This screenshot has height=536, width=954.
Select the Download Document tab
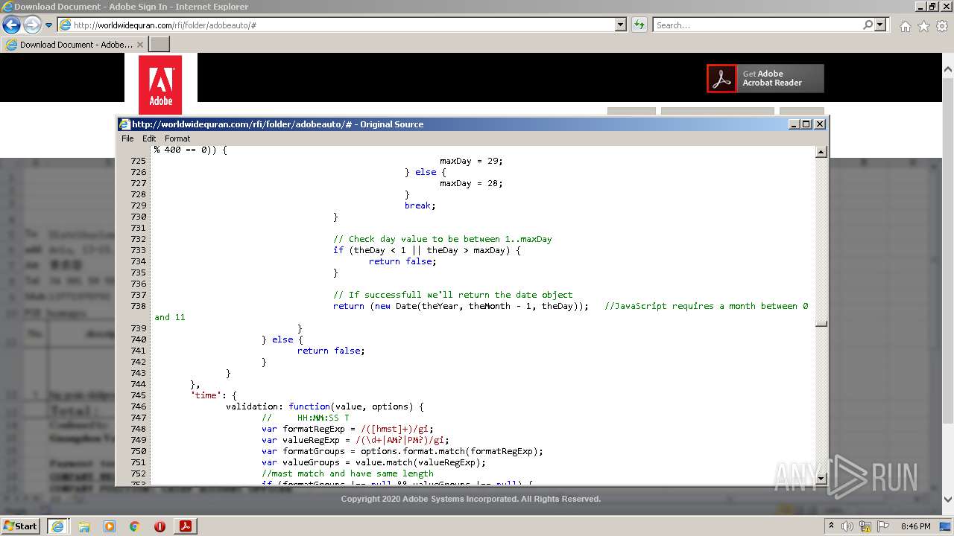pos(75,45)
